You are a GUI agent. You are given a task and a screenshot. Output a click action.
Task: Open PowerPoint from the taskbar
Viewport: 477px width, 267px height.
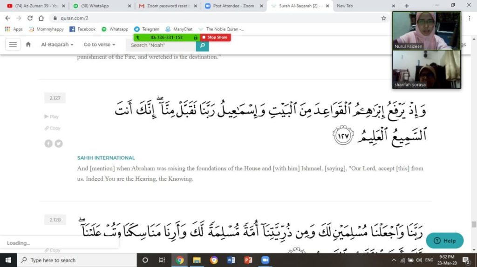(x=248, y=260)
